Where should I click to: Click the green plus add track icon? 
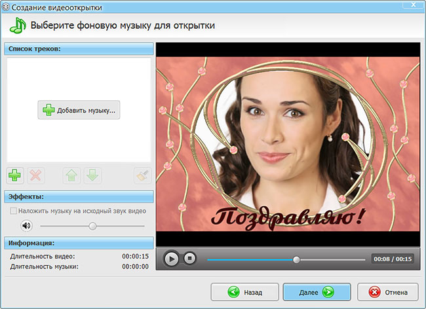pyautogui.click(x=14, y=175)
